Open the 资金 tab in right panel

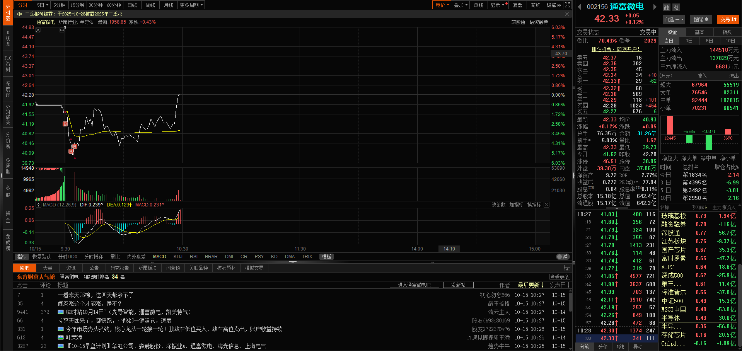(x=672, y=32)
